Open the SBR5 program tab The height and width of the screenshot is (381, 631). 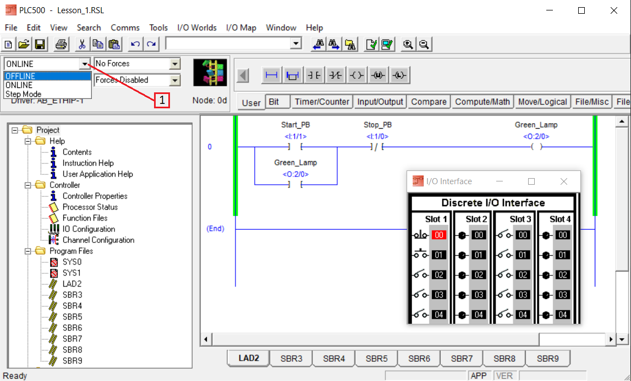click(377, 358)
